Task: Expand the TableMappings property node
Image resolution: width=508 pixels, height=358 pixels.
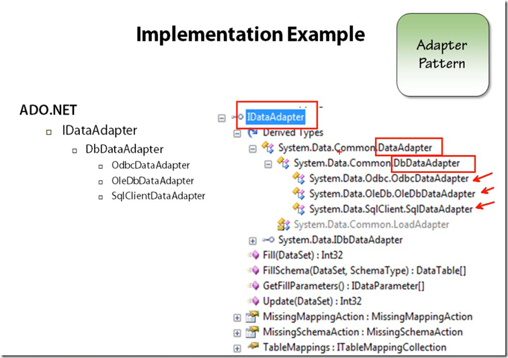Action: [237, 349]
